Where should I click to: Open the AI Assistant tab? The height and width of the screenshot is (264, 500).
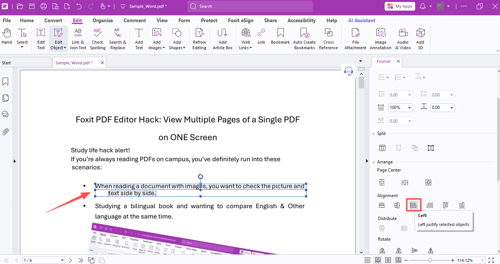pos(362,20)
